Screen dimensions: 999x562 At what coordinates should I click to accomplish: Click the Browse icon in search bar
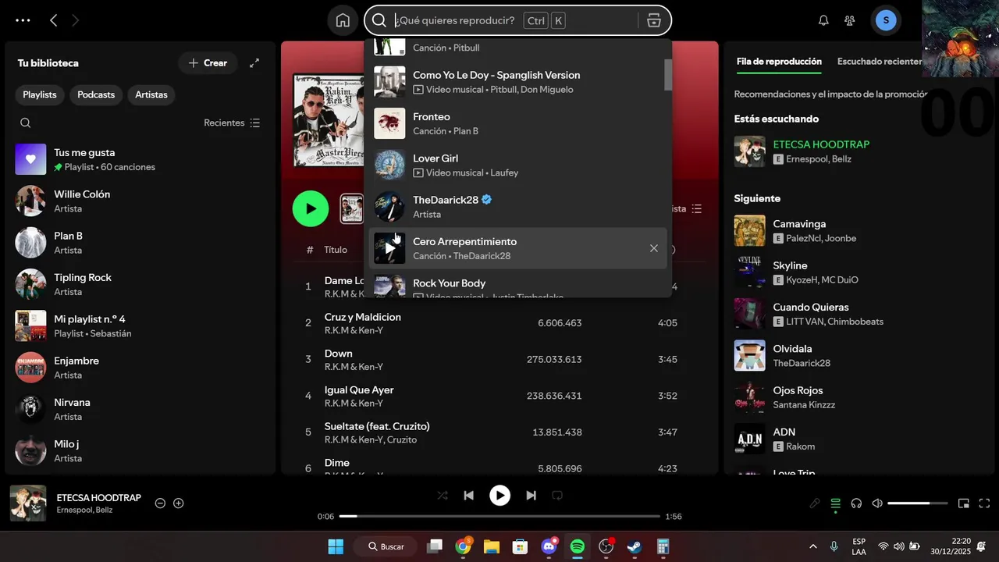[x=654, y=20]
